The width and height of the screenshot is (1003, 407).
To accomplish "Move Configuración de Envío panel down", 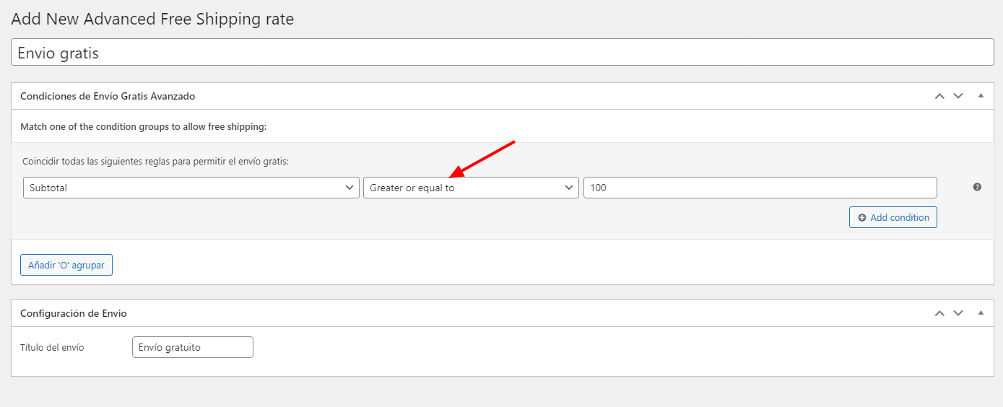I will coord(958,313).
